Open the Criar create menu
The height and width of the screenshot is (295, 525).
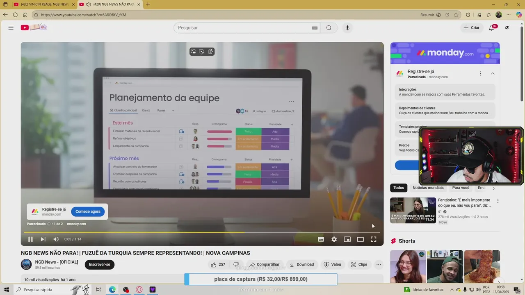point(471,28)
